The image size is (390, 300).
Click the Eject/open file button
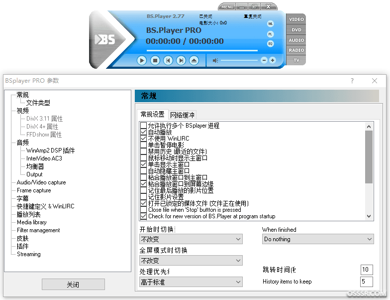[x=194, y=60]
